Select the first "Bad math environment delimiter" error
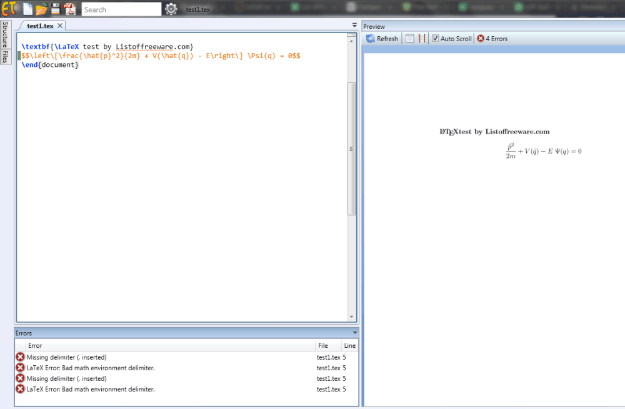The width and height of the screenshot is (625, 409). pos(186,368)
